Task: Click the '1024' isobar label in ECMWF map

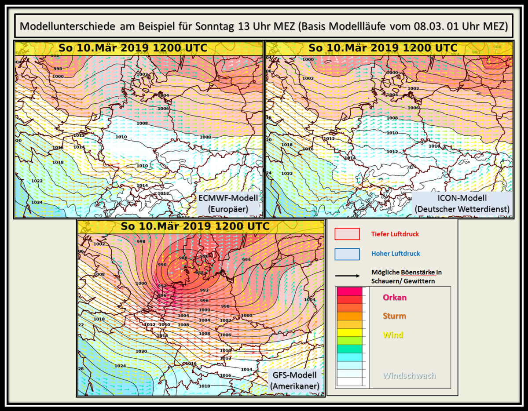Action: pos(37,202)
